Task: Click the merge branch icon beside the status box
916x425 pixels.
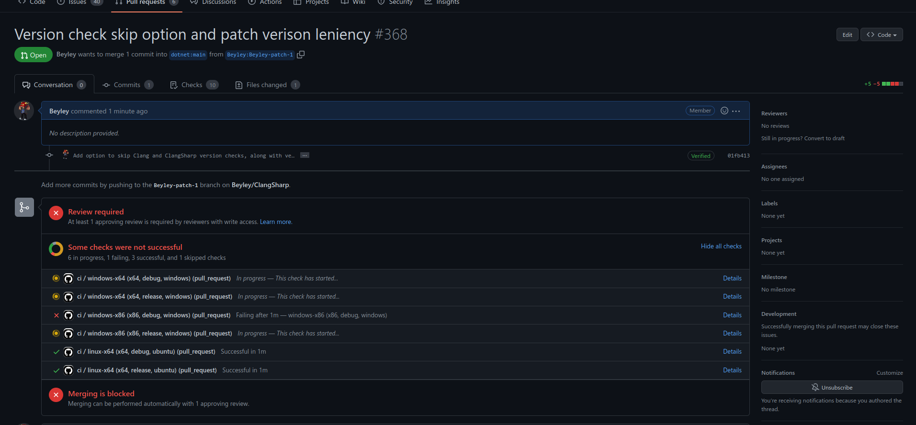Action: 24,207
